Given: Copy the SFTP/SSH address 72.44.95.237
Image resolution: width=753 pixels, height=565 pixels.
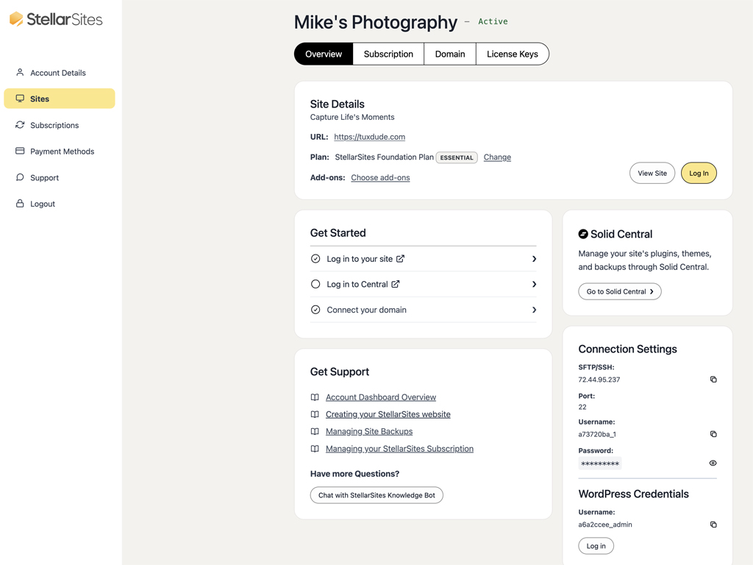Looking at the screenshot, I should 713,380.
